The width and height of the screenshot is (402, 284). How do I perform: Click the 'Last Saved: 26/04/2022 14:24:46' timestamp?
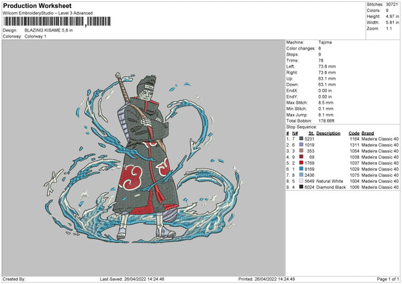pos(132,279)
